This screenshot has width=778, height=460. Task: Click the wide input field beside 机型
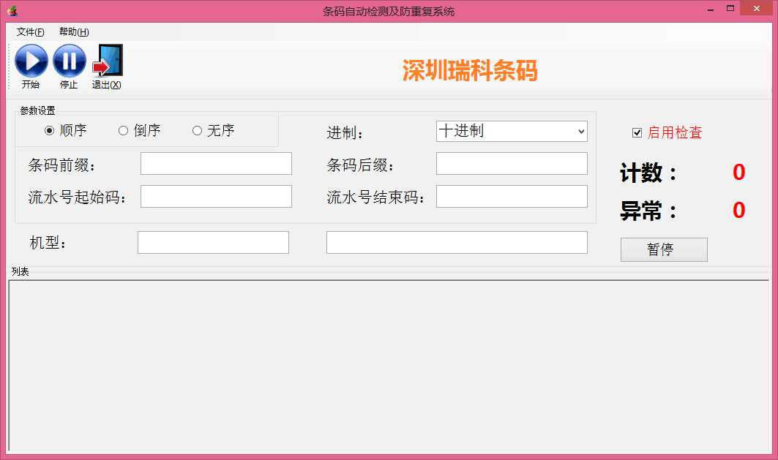point(457,242)
